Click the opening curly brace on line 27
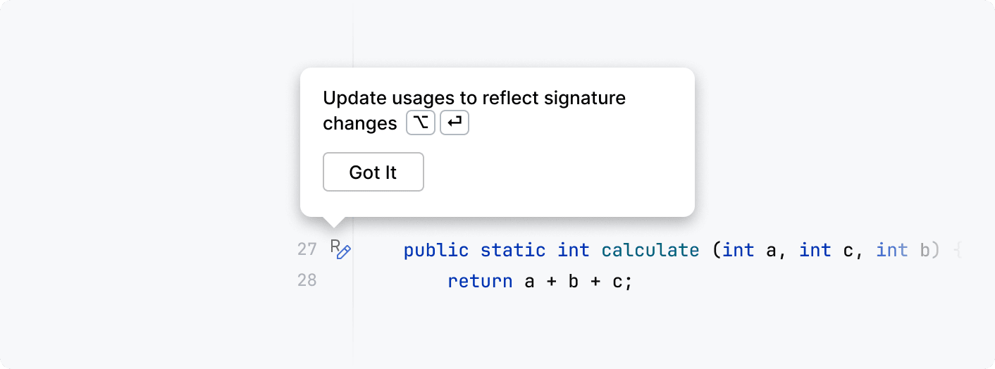 (x=957, y=250)
